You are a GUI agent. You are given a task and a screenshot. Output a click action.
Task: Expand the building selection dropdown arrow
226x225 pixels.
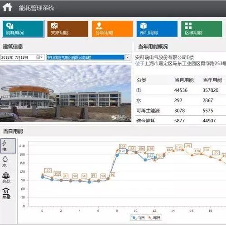128,57
